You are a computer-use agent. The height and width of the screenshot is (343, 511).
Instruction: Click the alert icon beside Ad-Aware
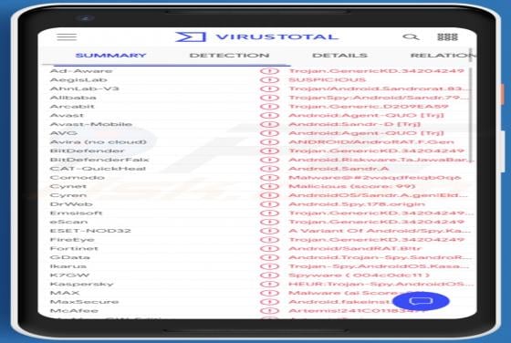coord(269,71)
